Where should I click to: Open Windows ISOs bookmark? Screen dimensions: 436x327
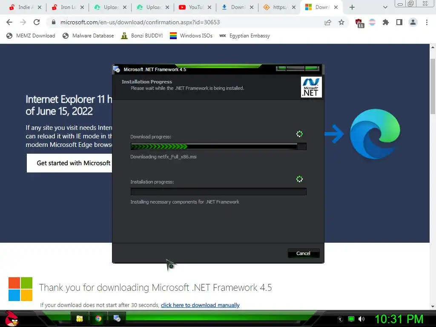[x=191, y=36]
